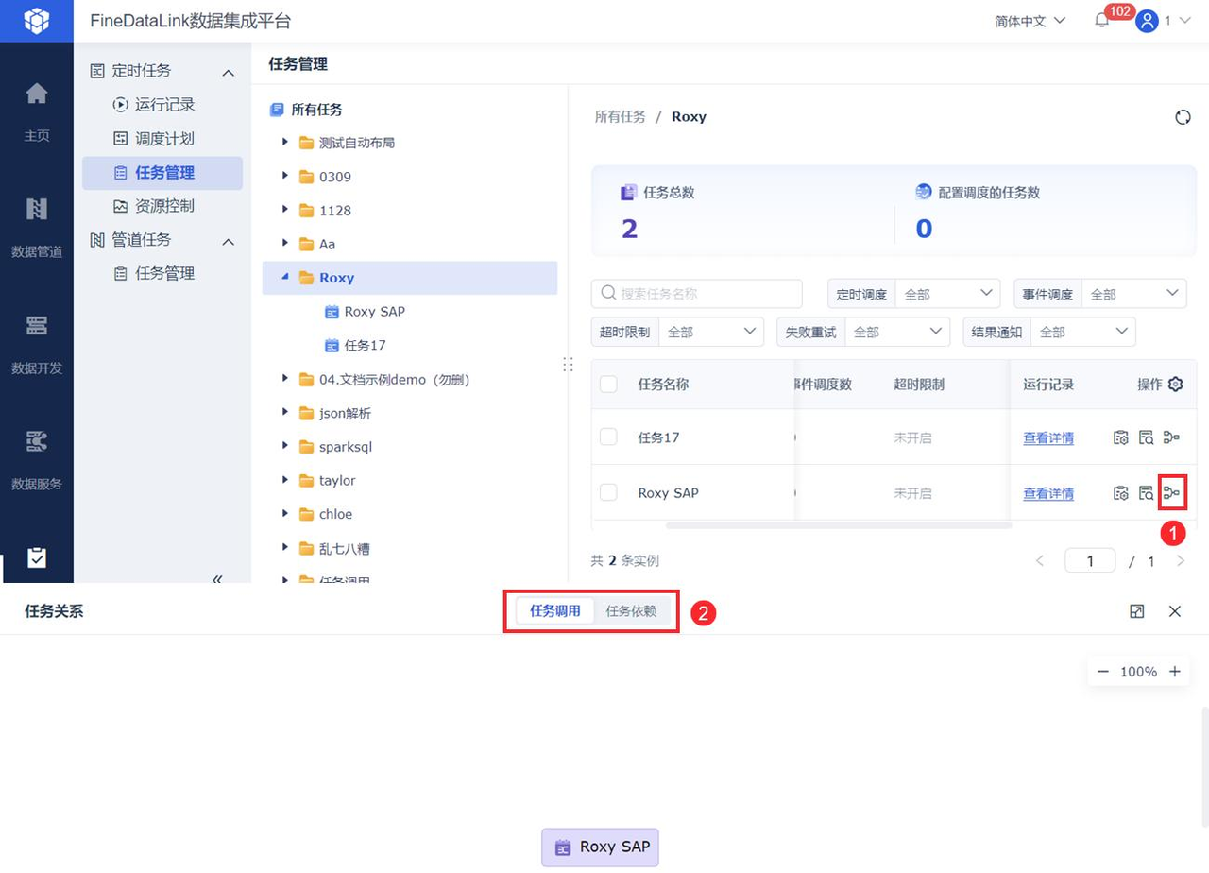Open the 数据服务 section
Screen dimensions: 1209x873
click(x=36, y=460)
